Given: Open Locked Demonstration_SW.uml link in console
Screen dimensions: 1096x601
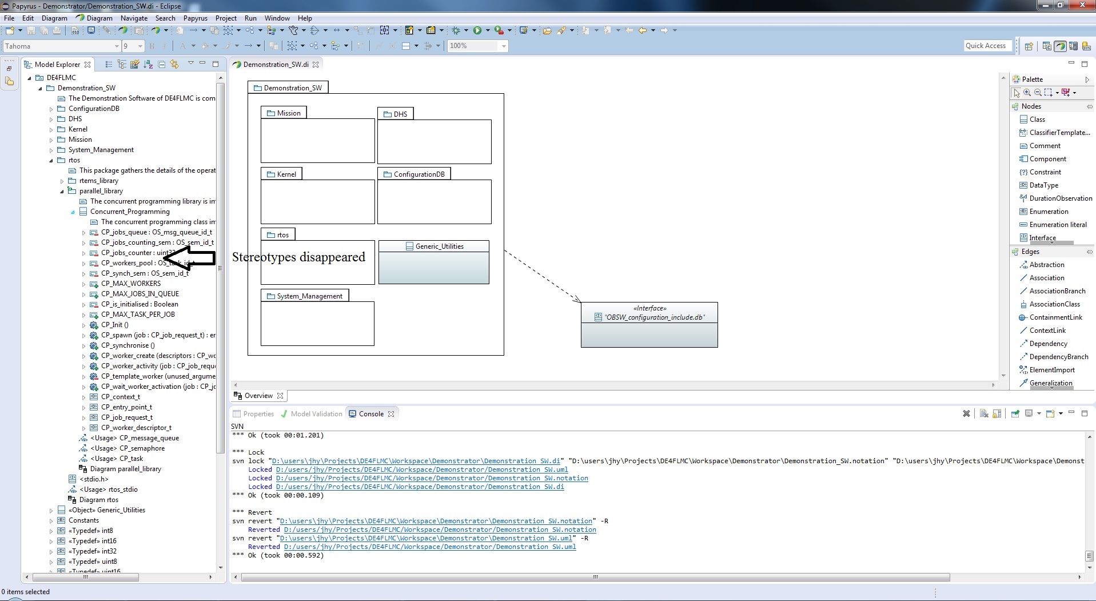Looking at the screenshot, I should (421, 469).
